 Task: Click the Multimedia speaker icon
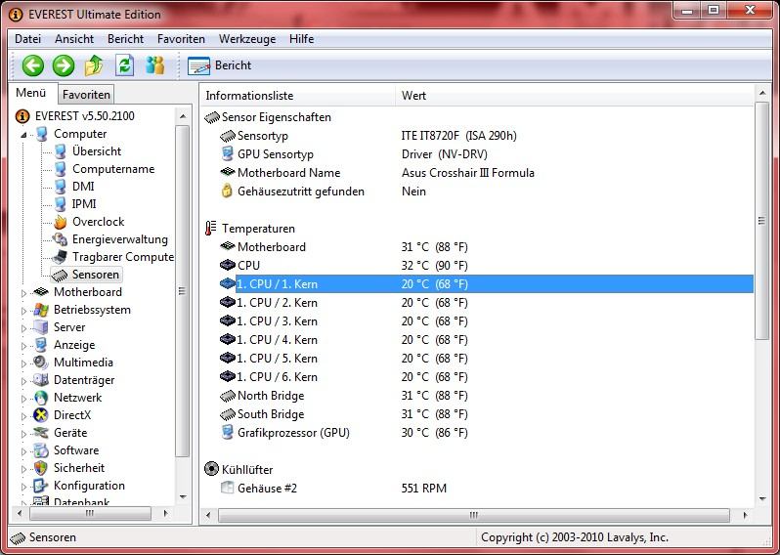point(41,363)
